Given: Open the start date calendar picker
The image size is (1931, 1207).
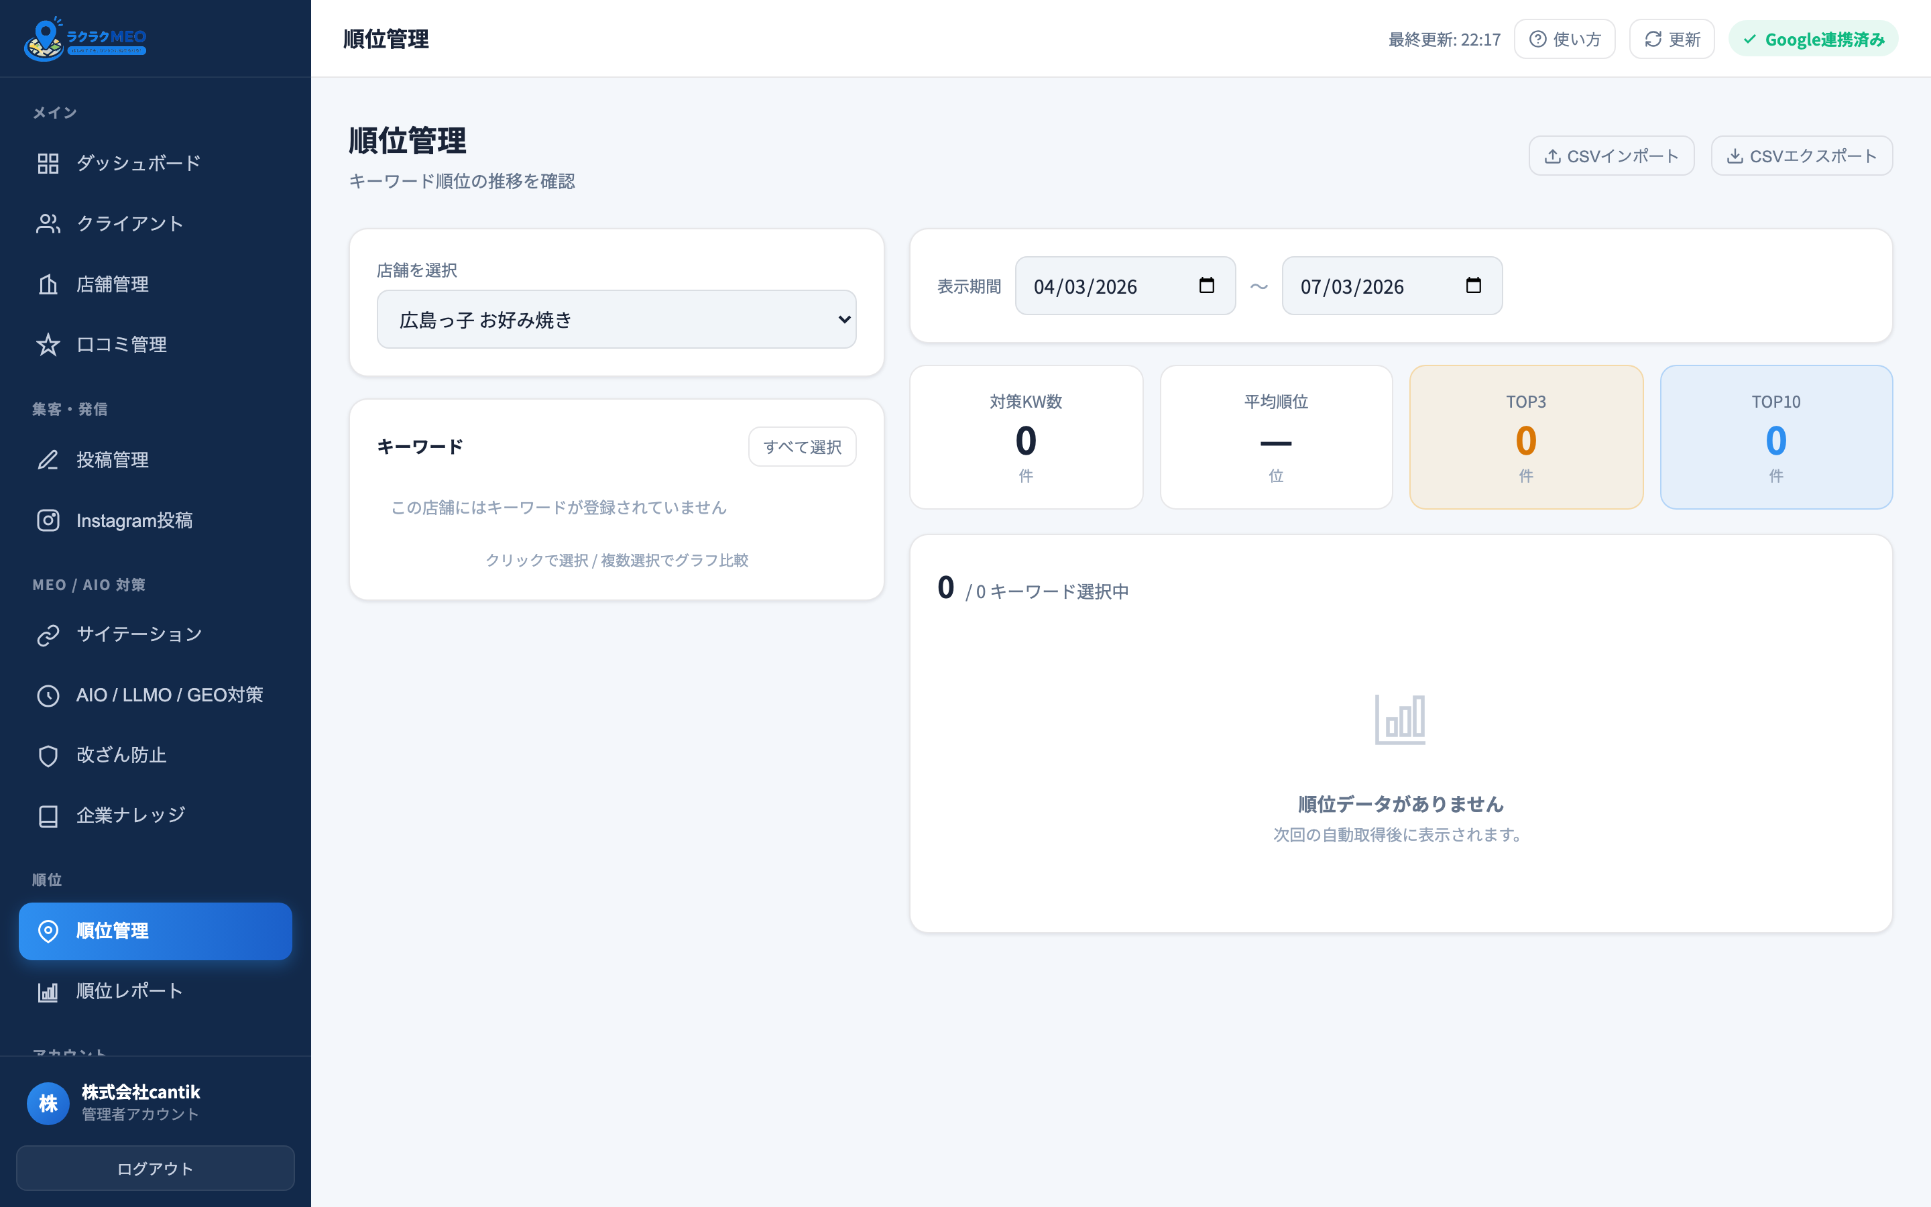Looking at the screenshot, I should [1206, 286].
